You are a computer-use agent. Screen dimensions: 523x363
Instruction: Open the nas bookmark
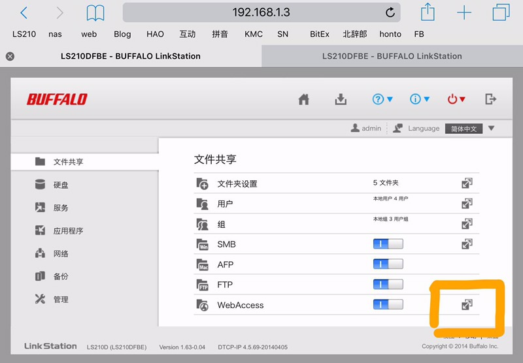(x=55, y=35)
